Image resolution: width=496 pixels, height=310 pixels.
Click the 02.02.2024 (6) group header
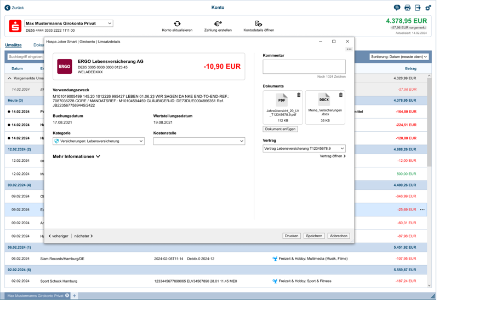216,270
